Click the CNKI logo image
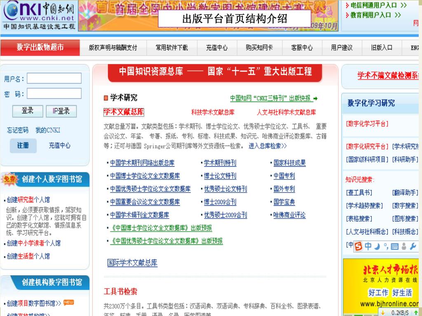This screenshot has width=422, height=316. click(x=39, y=15)
